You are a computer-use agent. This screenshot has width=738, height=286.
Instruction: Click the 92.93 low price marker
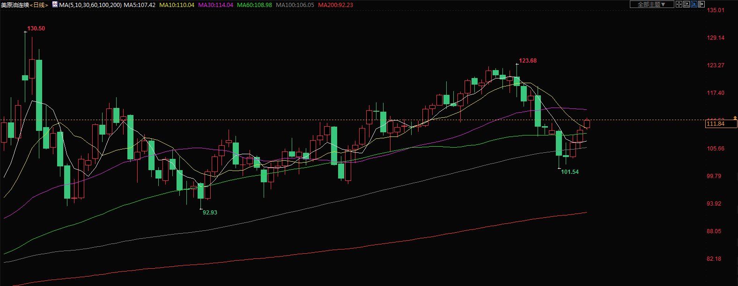(210, 213)
